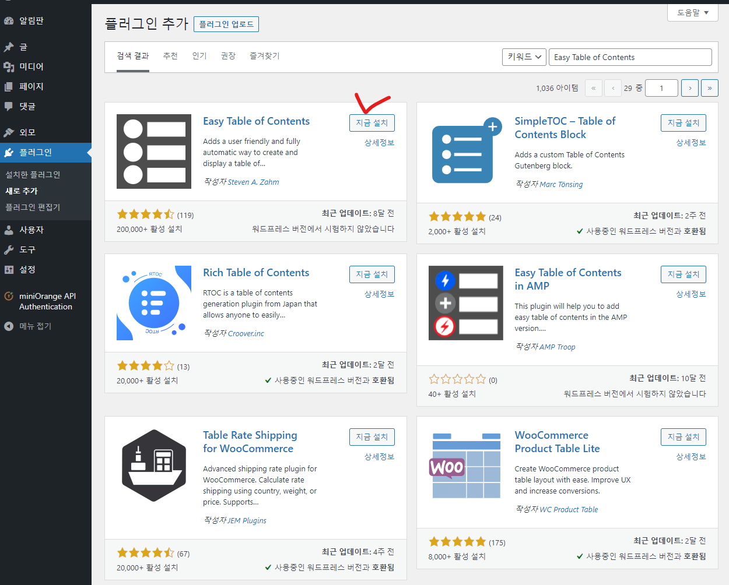Open the Rich Table of Contents title
The width and height of the screenshot is (729, 585).
click(256, 273)
